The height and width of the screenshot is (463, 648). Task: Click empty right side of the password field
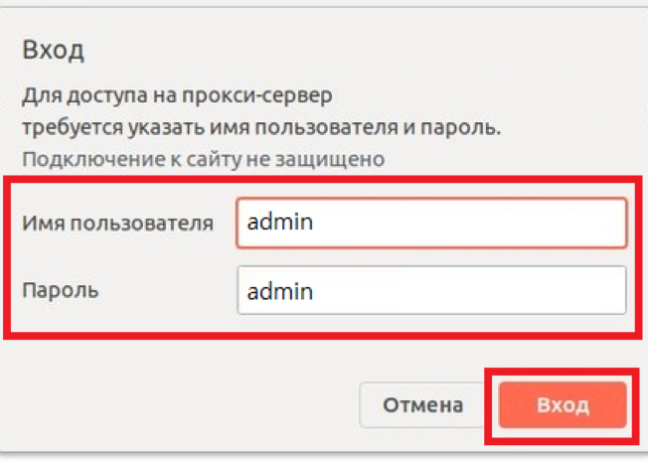click(x=537, y=291)
